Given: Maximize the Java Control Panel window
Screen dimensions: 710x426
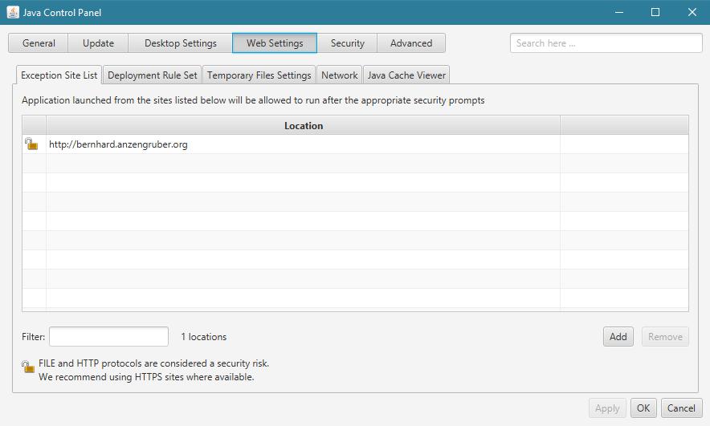Looking at the screenshot, I should point(655,13).
